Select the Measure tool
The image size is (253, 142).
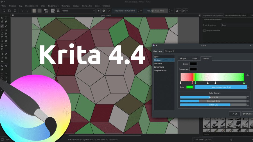6,66
